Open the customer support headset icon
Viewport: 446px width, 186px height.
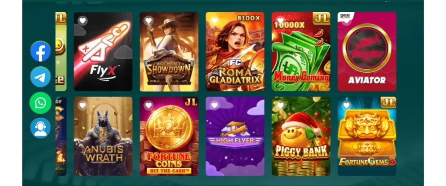coord(41,128)
